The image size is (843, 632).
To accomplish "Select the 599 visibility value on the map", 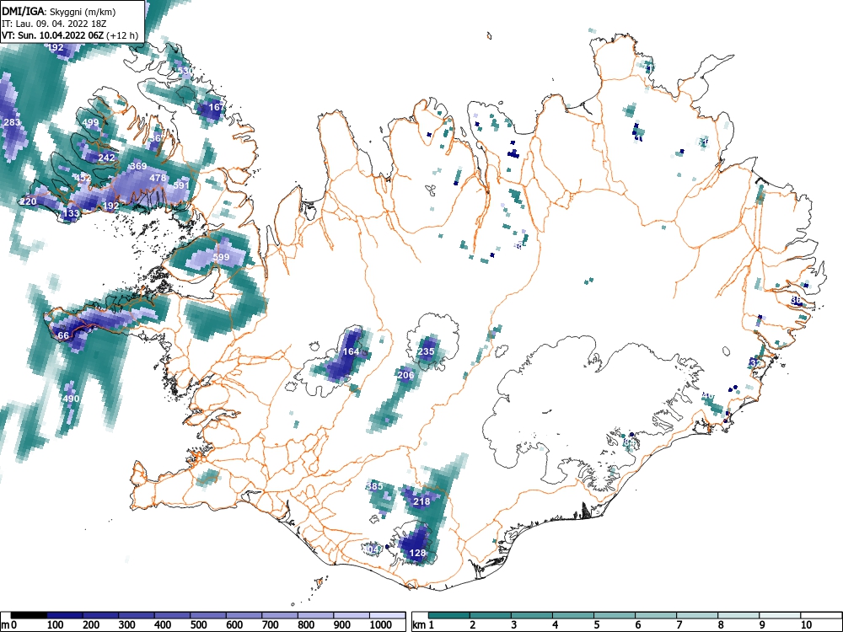I will click(221, 257).
